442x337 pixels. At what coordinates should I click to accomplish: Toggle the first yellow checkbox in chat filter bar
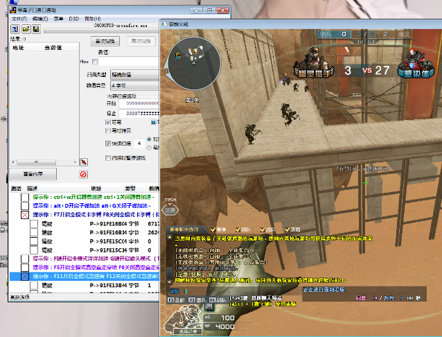pos(213,230)
